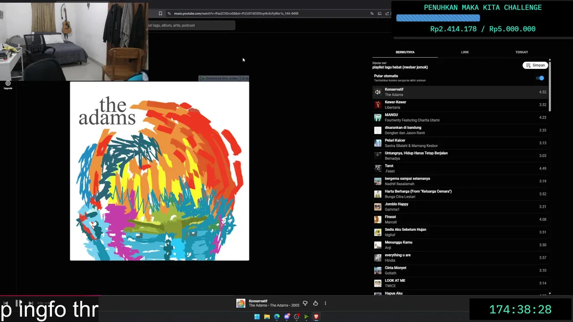Screen dimensions: 573x322
Task: Close the Download this video bar
Action: pos(247,78)
